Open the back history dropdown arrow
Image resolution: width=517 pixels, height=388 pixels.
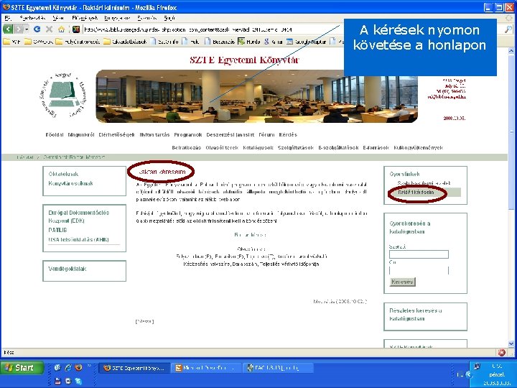[27, 29]
